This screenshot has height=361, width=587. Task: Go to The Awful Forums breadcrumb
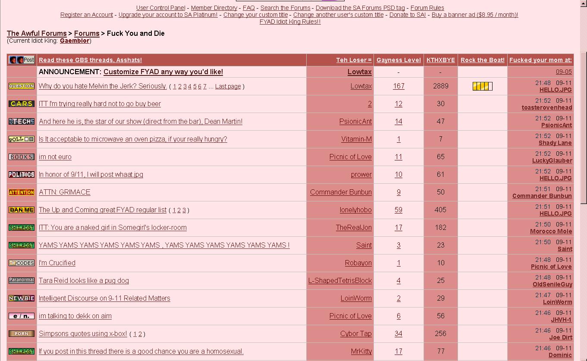coord(37,33)
